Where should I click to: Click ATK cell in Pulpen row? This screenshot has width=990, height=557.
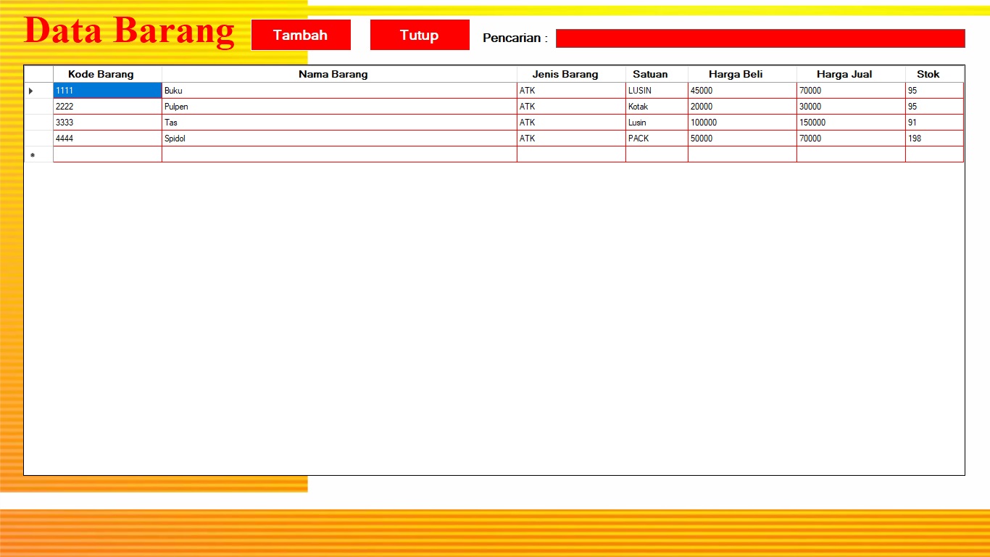(x=571, y=107)
